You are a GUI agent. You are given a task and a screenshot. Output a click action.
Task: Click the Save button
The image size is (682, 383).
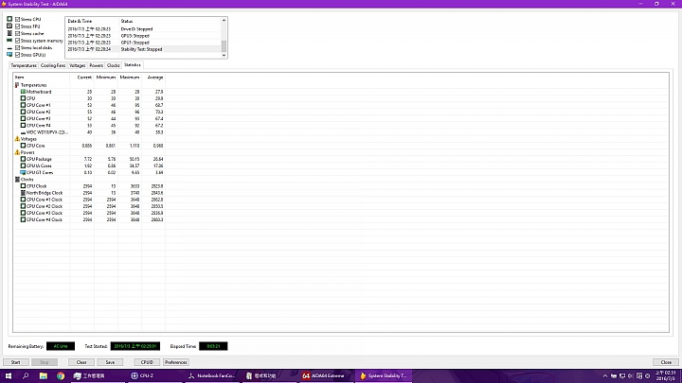(110, 362)
